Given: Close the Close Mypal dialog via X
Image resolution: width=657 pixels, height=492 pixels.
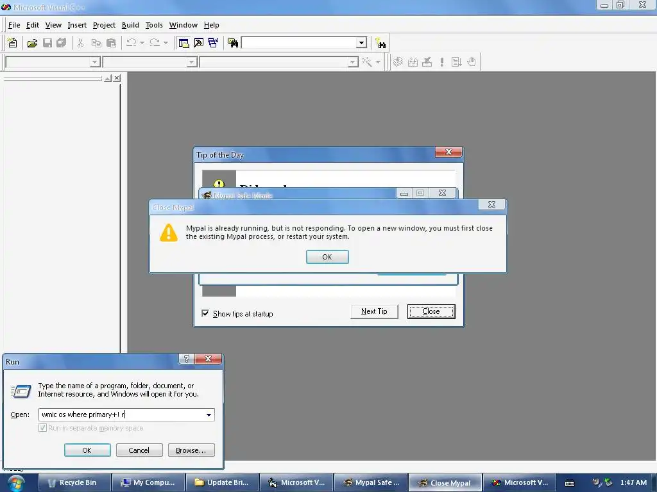Looking at the screenshot, I should [492, 204].
